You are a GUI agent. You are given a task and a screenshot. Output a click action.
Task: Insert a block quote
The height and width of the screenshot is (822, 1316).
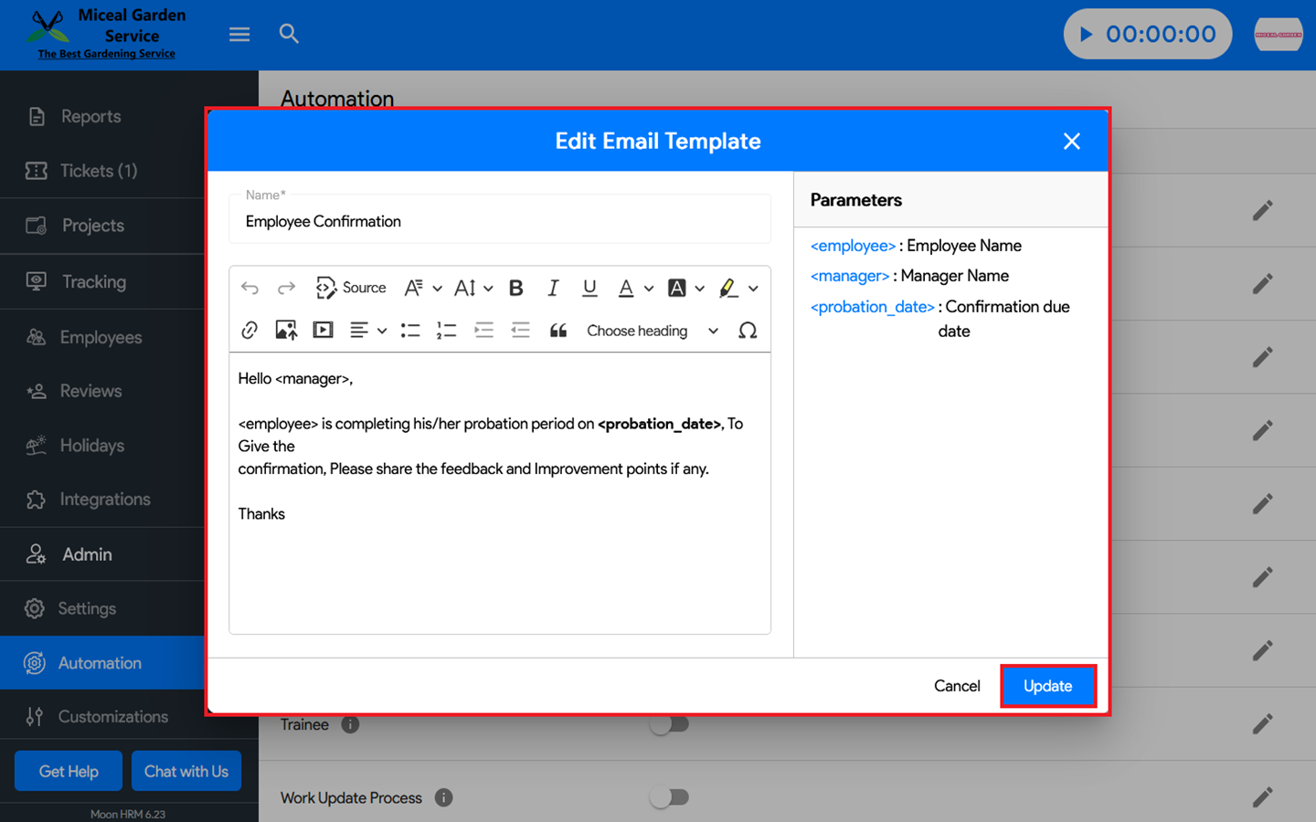tap(557, 331)
